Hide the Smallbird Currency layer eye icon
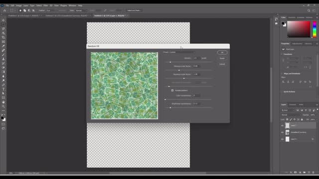Image resolution: width=319 pixels, height=179 pixels. tap(282, 132)
